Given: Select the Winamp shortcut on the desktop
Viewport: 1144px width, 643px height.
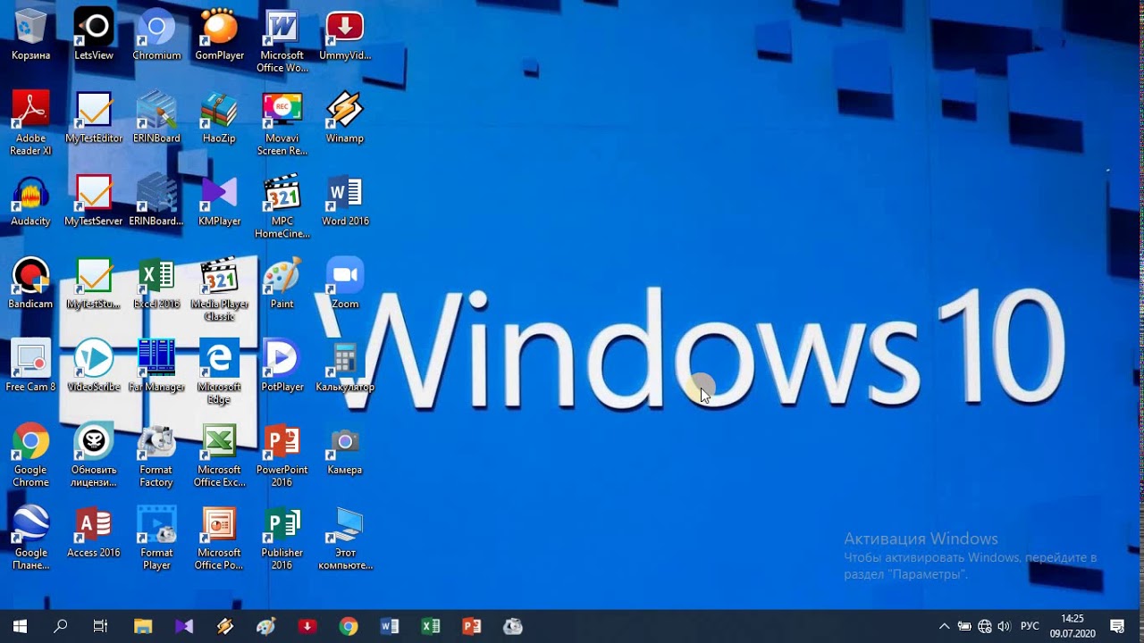Looking at the screenshot, I should pyautogui.click(x=345, y=117).
